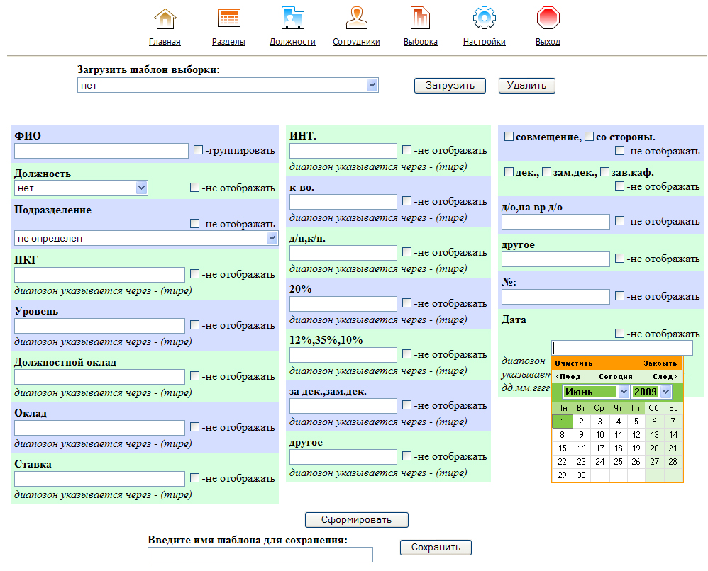Open the Выборка report icon
The height and width of the screenshot is (571, 708).
(x=420, y=18)
